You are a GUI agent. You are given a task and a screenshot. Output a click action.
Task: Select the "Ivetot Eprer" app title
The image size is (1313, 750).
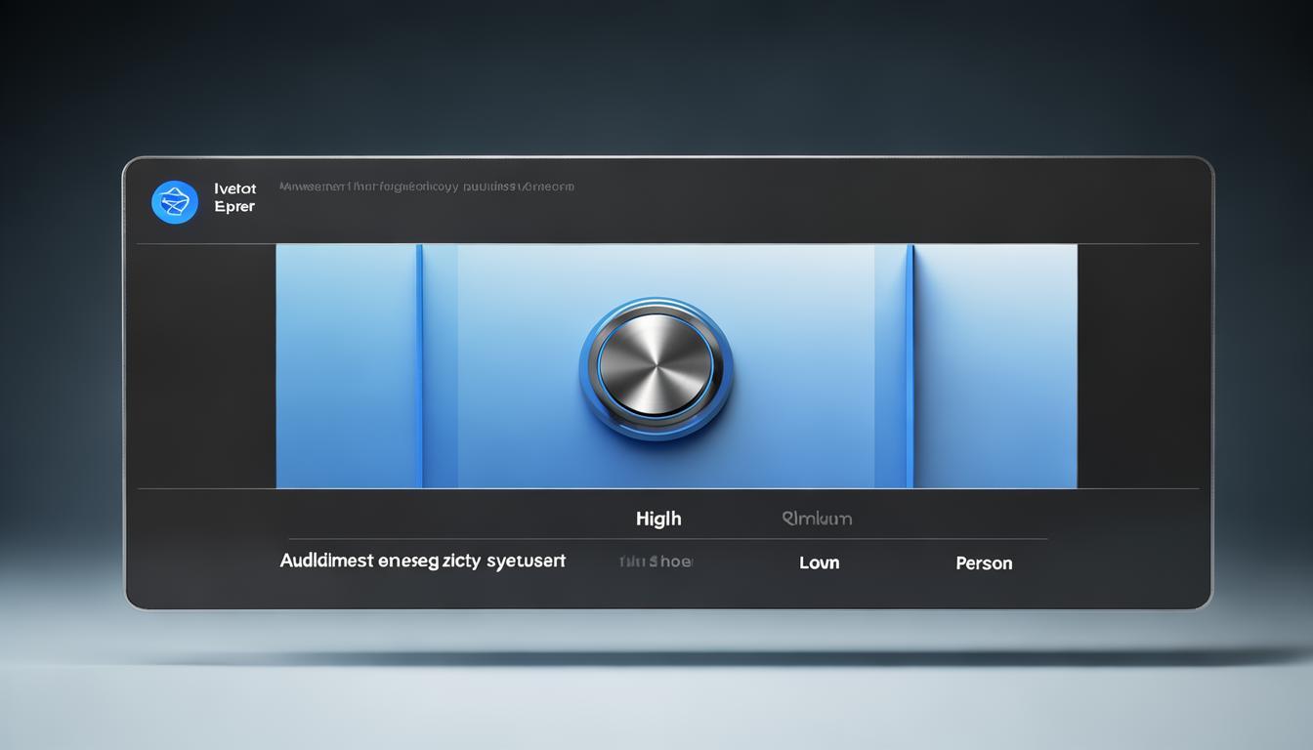[234, 197]
